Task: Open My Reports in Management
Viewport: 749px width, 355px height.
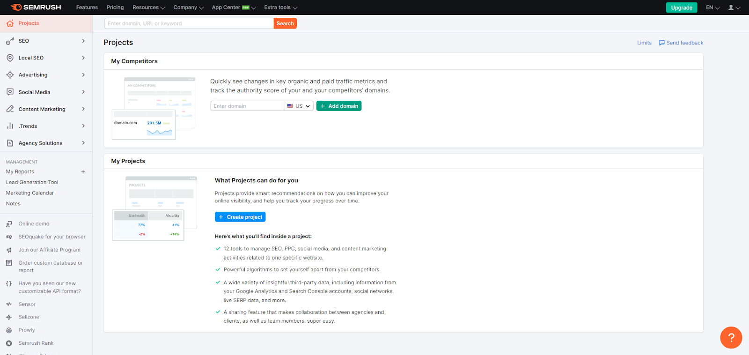Action: [20, 172]
